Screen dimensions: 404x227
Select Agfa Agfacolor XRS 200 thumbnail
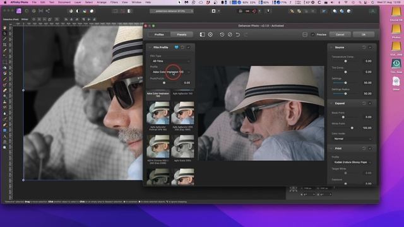pyautogui.click(x=182, y=113)
